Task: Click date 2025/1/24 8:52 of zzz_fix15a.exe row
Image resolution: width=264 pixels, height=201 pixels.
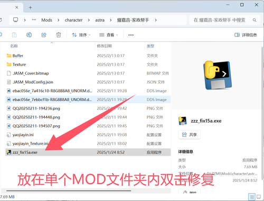Action: click(x=111, y=152)
